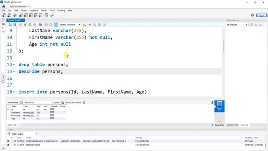Click the create new schema icon
268x151 pixels.
(x=21, y=15)
